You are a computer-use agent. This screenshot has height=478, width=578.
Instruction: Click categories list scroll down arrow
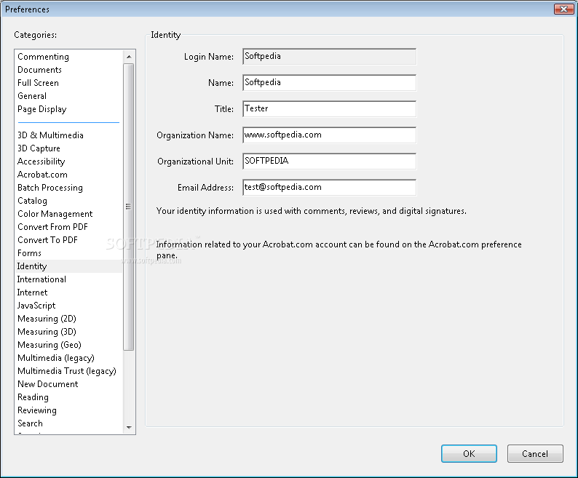coord(129,428)
